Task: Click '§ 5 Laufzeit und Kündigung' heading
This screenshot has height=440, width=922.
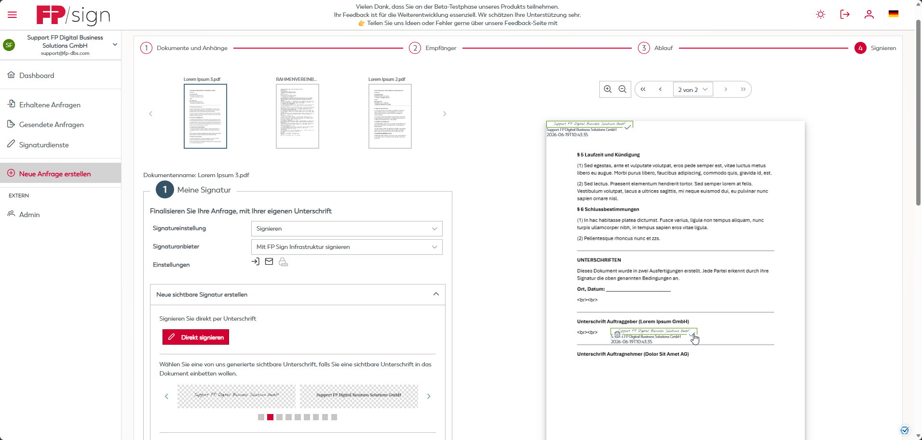Action: (x=608, y=155)
